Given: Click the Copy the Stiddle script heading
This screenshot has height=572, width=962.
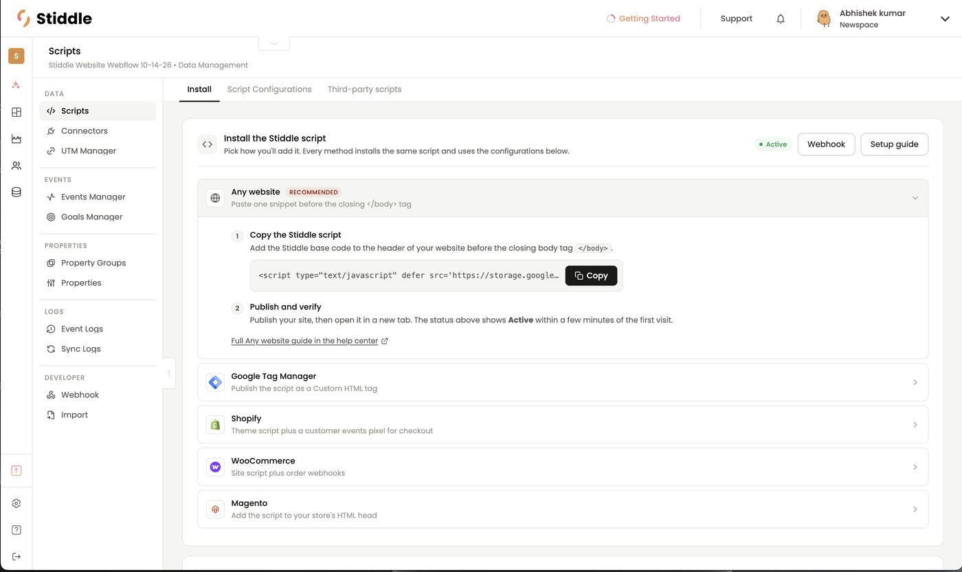Looking at the screenshot, I should pos(295,235).
